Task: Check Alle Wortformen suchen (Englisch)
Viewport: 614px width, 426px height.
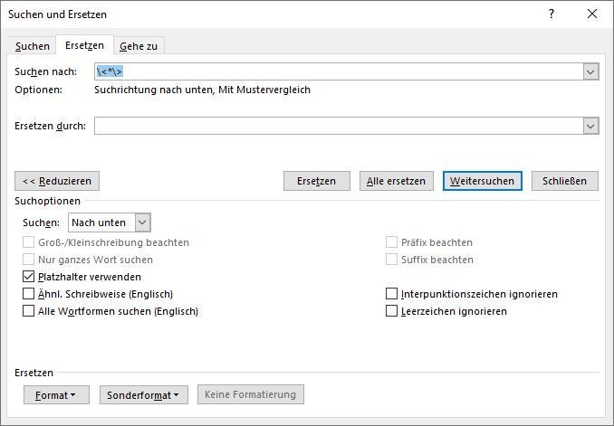Action: (29, 311)
